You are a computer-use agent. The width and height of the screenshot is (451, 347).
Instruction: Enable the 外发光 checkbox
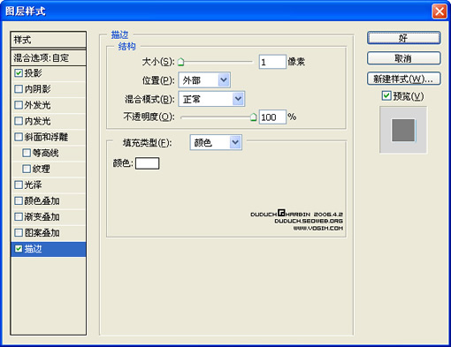tap(19, 105)
